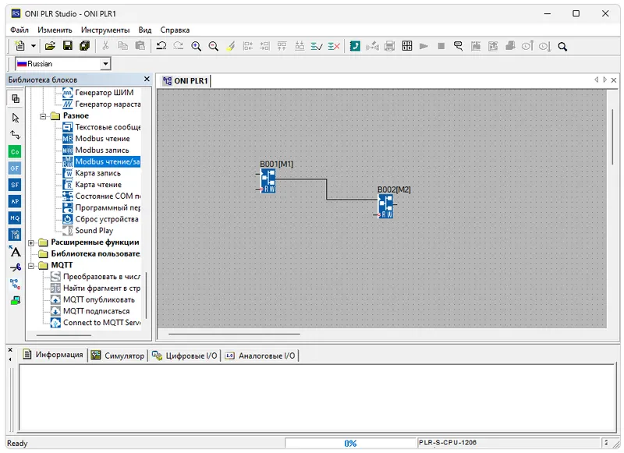Collapse the MQTT folder
Viewport: 624px width, 453px height.
tap(31, 266)
